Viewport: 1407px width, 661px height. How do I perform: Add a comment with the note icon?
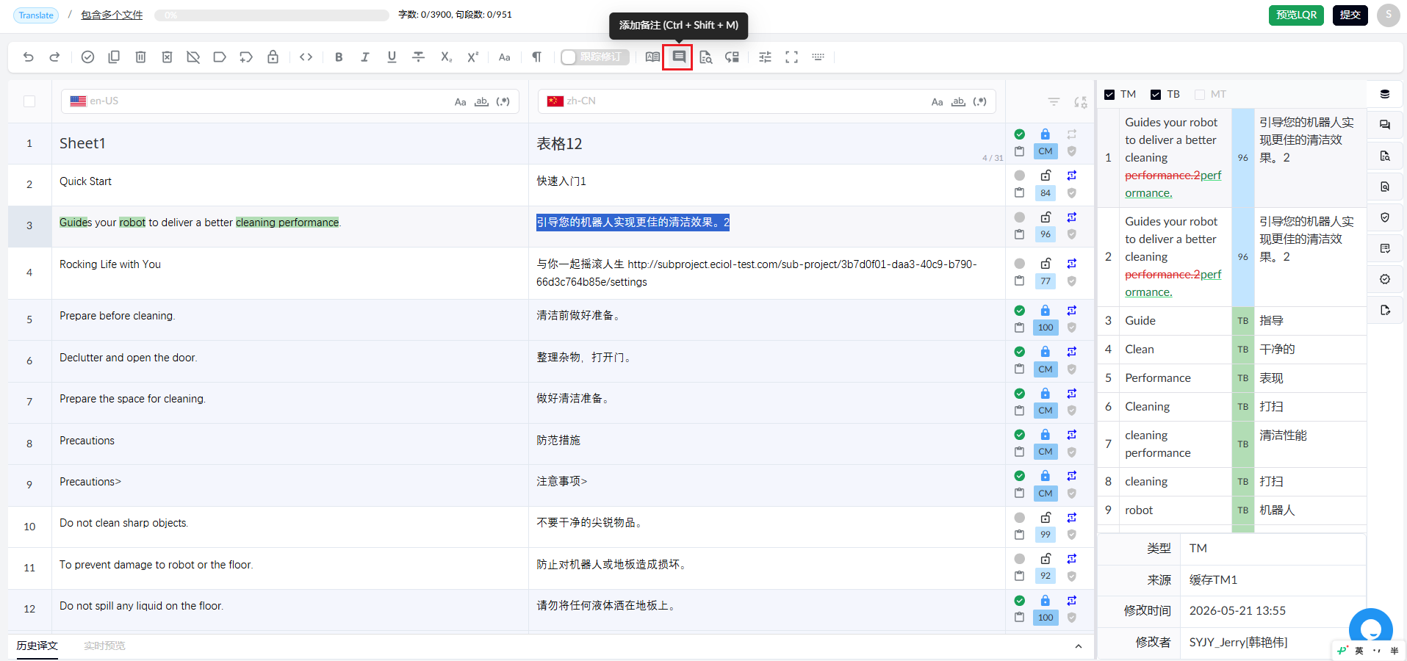(679, 57)
